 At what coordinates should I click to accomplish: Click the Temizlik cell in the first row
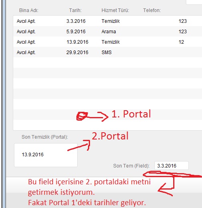click(110, 21)
